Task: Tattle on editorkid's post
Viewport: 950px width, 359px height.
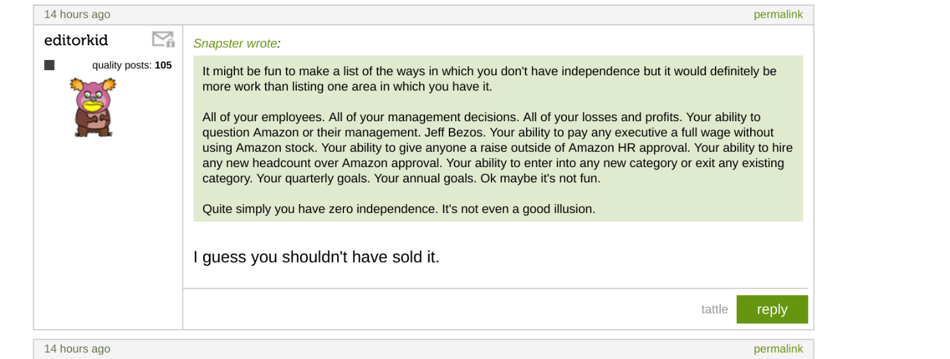Action: click(714, 309)
